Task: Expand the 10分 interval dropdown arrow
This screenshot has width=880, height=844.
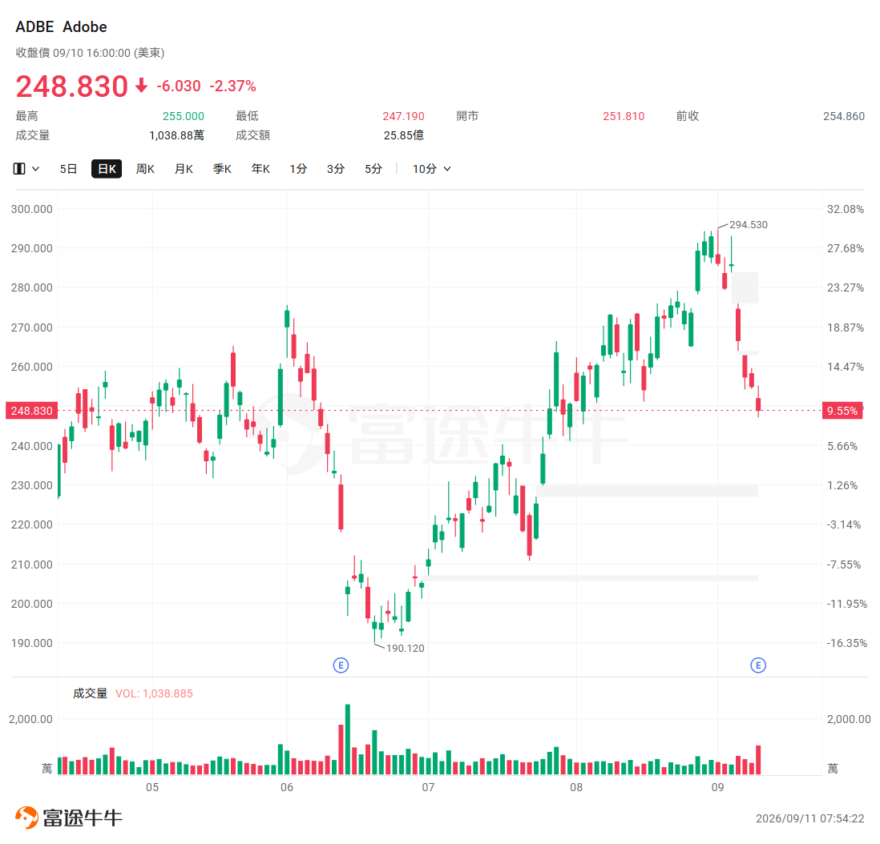Action: click(x=447, y=169)
